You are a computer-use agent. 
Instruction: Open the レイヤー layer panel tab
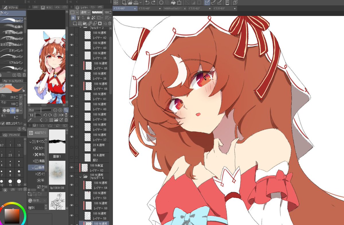(x=82, y=7)
